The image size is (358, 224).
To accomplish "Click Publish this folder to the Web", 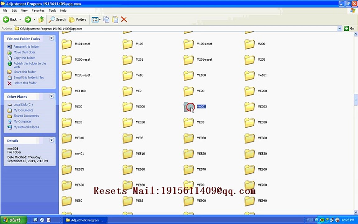I will 30,65.
